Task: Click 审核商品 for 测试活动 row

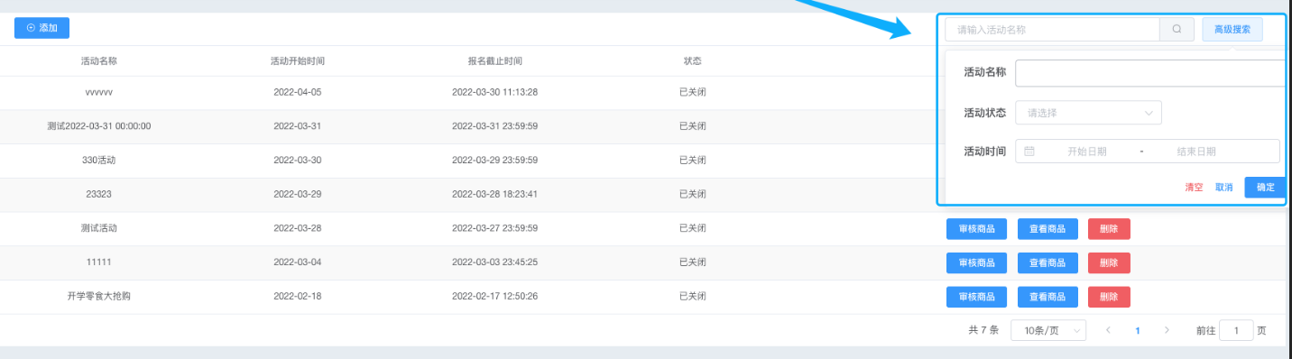Action: 976,229
